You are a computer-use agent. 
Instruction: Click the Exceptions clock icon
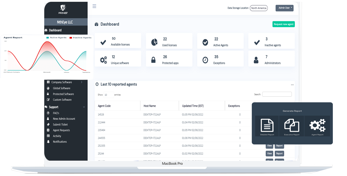(205, 60)
